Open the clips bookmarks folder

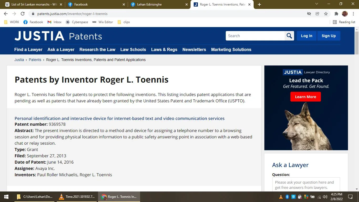point(124,22)
